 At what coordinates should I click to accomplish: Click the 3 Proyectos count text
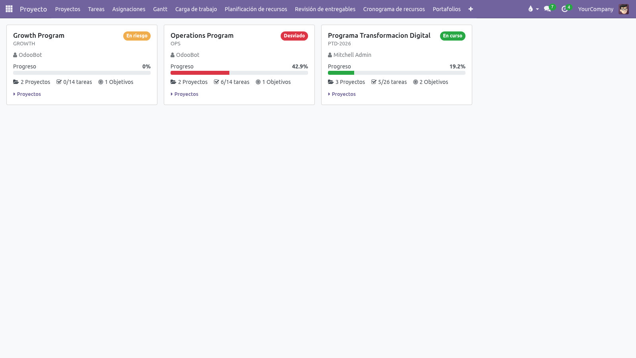350,82
